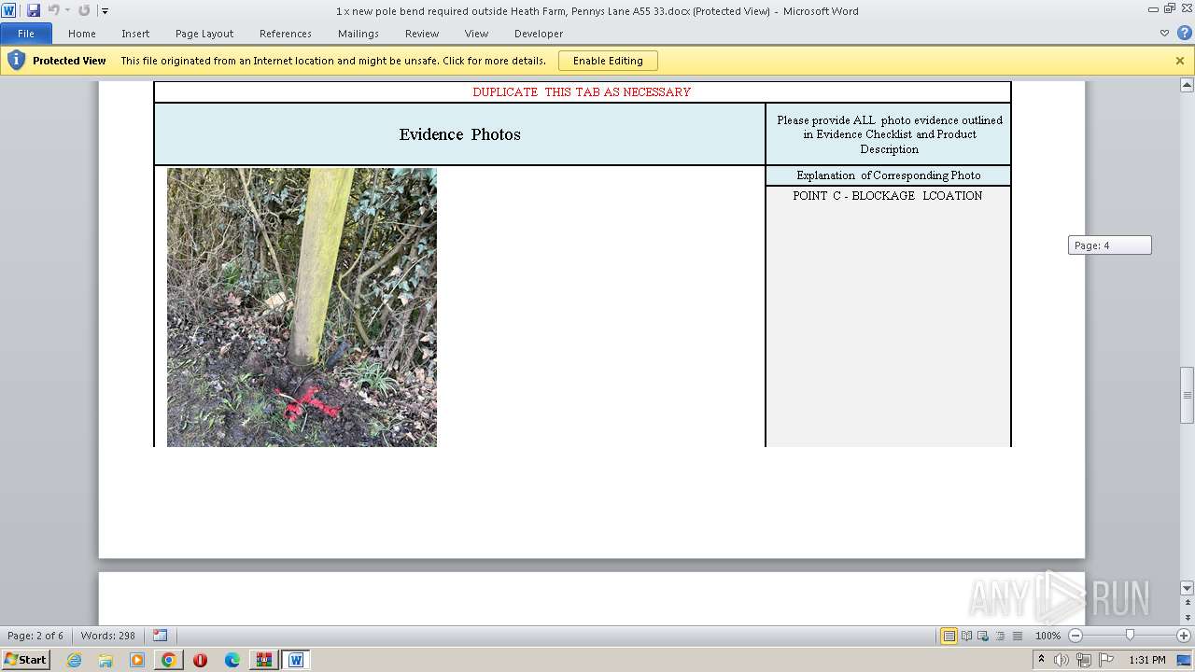Screen dimensions: 1195x672
Task: Click the 'Page: 2 of 6' status indicator
Action: point(35,636)
